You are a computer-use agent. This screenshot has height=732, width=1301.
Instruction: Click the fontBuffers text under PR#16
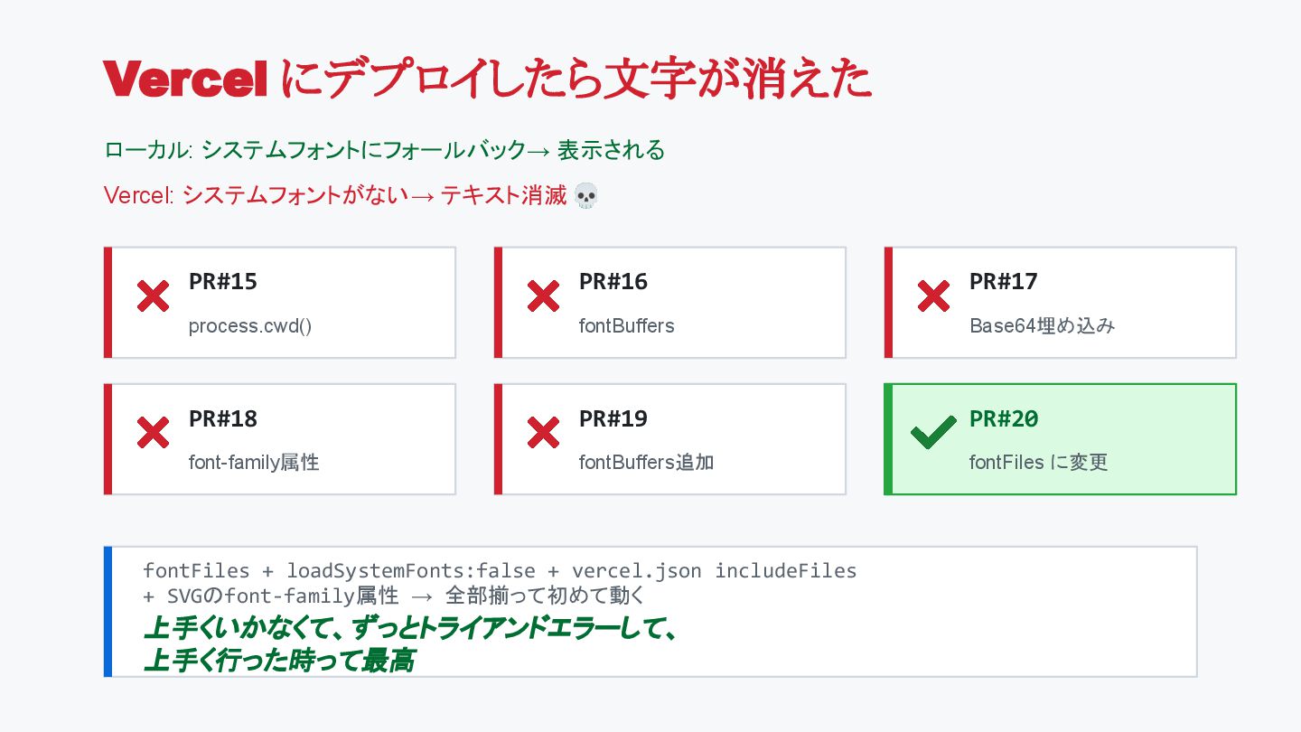click(x=626, y=325)
